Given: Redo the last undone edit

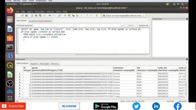Looking at the screenshot, I should [x=54, y=16].
